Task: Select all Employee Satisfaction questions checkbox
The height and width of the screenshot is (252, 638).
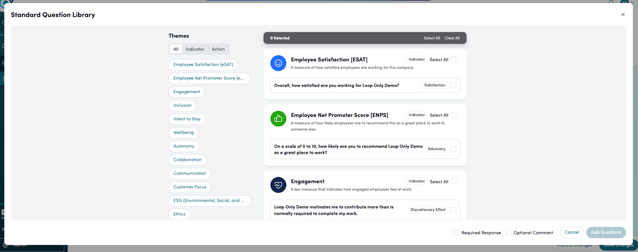Action: pos(453,60)
